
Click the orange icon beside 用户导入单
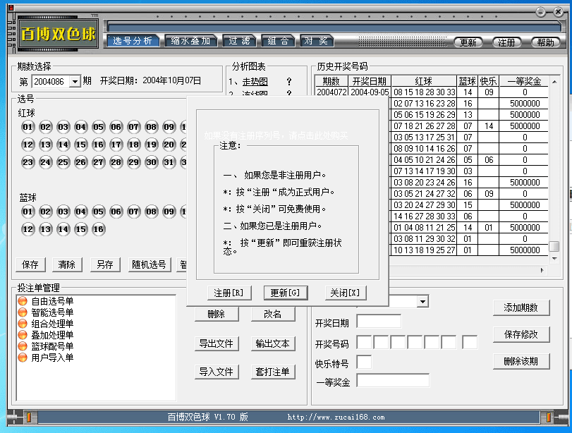point(23,358)
